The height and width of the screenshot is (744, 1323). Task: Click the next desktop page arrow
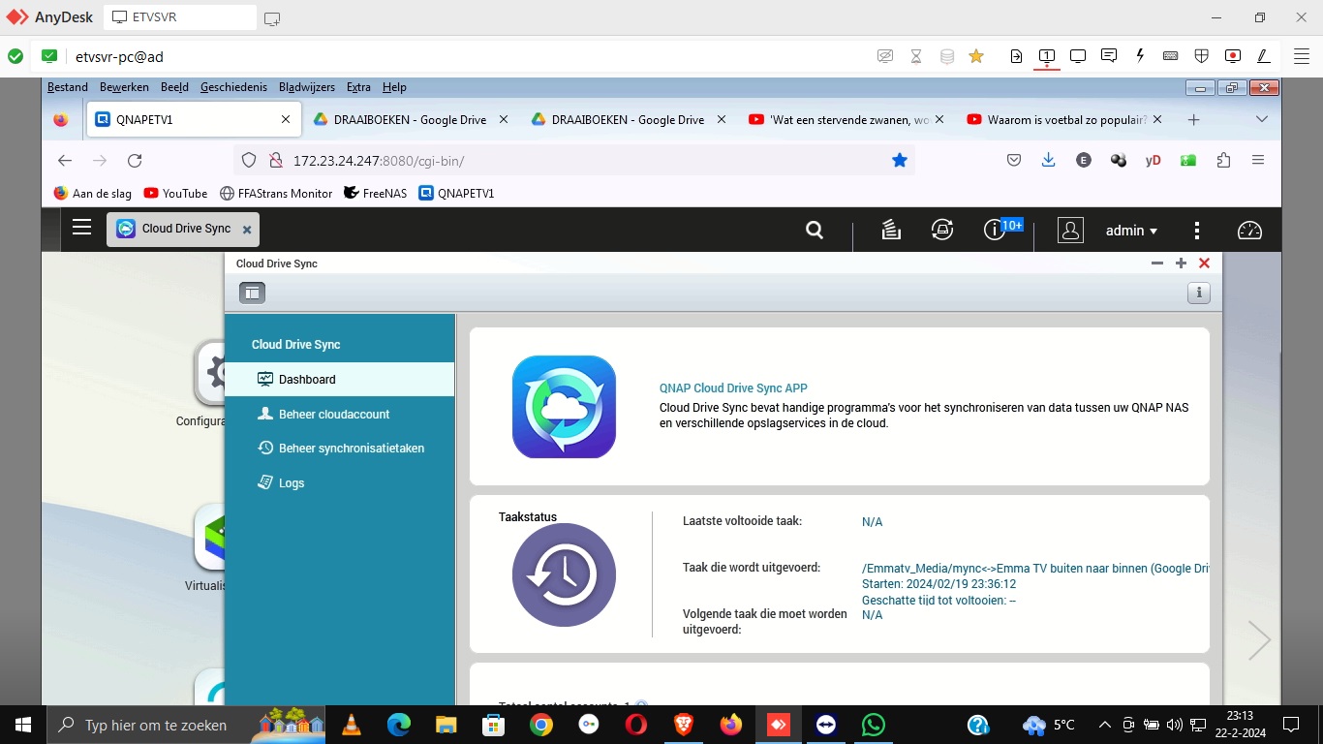click(x=1259, y=640)
